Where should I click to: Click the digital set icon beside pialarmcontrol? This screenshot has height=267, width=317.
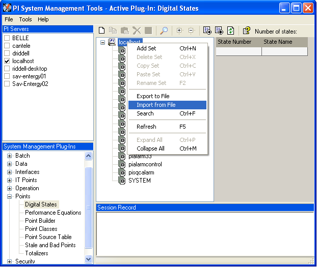point(122,164)
